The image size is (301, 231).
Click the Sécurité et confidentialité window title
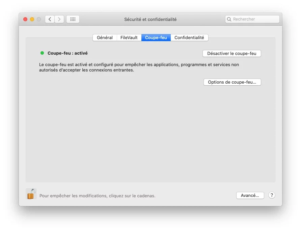(150, 20)
